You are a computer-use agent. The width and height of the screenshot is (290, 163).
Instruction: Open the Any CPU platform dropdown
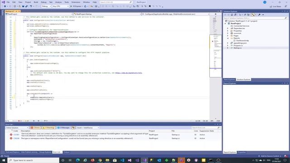(x=60, y=6)
